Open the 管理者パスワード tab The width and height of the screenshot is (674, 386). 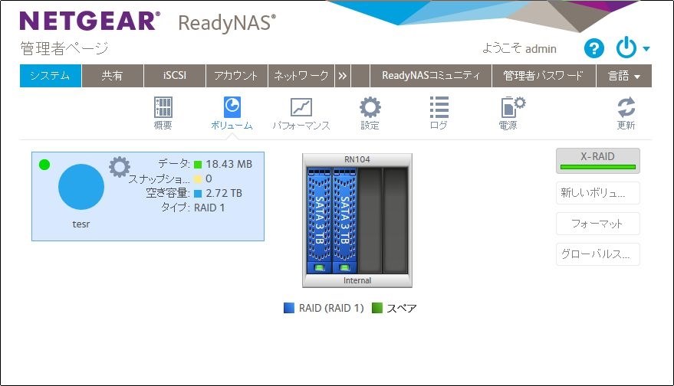pos(544,76)
